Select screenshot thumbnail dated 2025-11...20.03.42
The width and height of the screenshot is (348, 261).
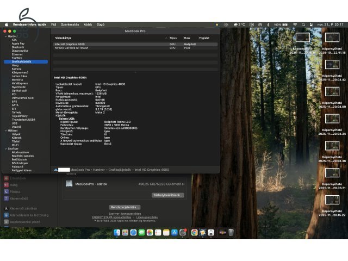click(x=332, y=64)
